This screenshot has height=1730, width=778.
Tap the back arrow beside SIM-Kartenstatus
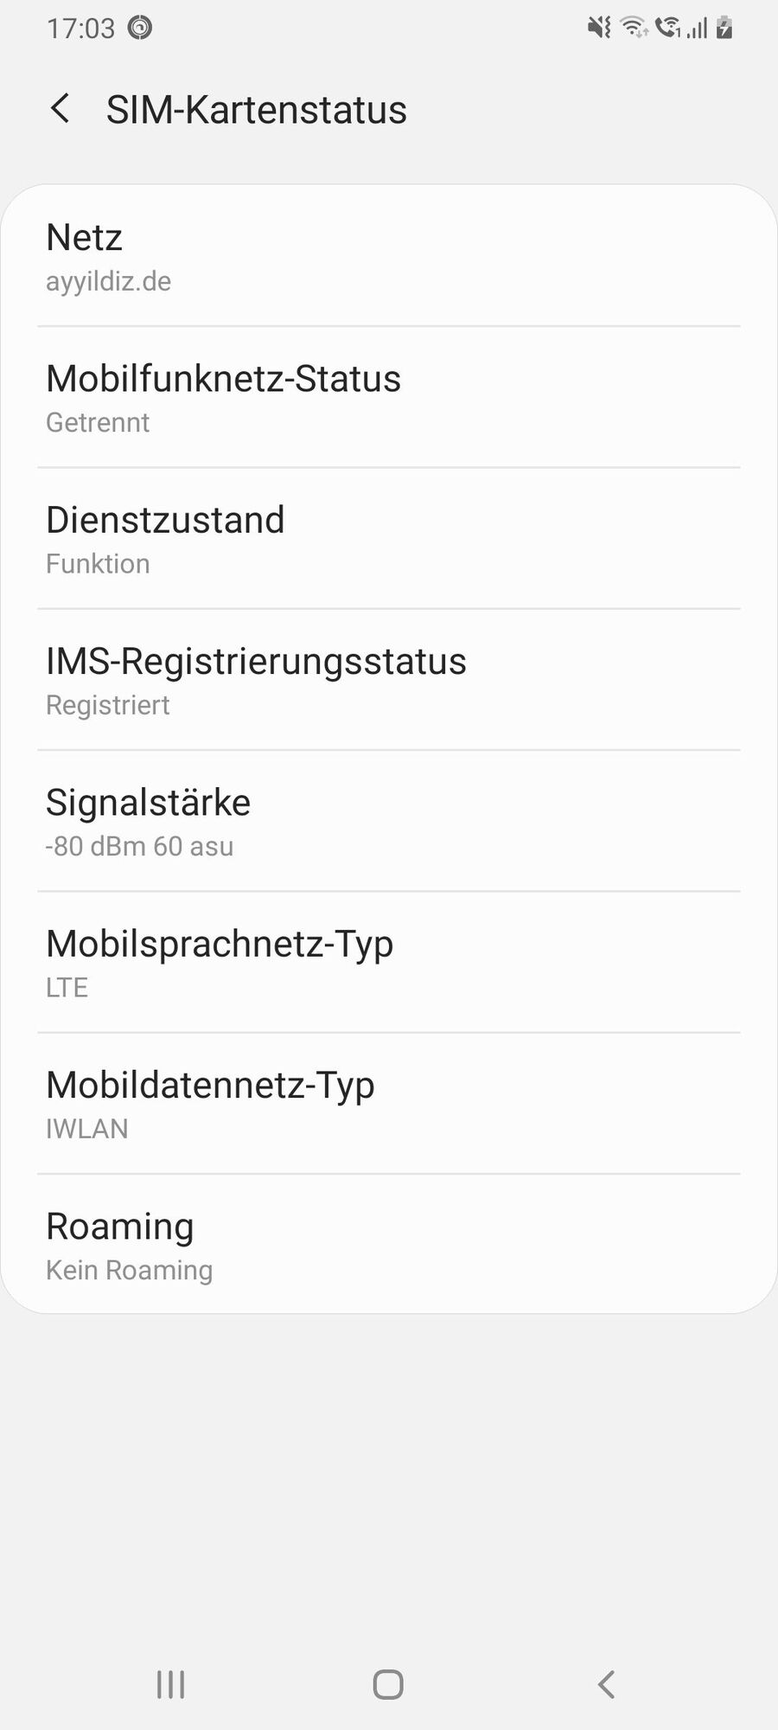click(x=60, y=110)
